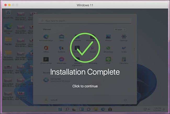Open the Get Started recommended item
Image resolution: width=170 pixels, height=114 pixels.
click(x=56, y=80)
